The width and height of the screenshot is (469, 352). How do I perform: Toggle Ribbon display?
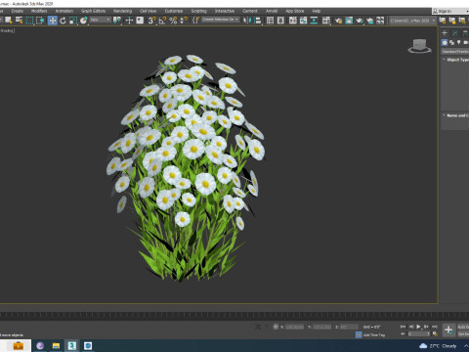(293, 21)
